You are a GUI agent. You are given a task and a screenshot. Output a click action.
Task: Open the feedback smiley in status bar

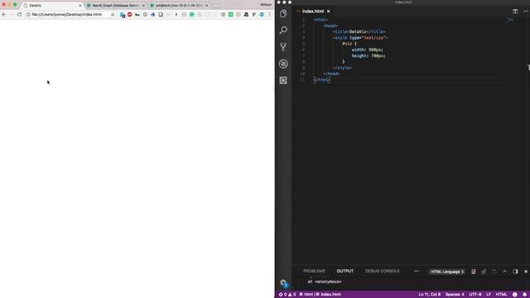click(x=514, y=295)
